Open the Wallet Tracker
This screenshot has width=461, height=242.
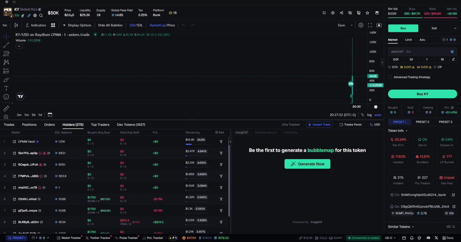[69, 238]
